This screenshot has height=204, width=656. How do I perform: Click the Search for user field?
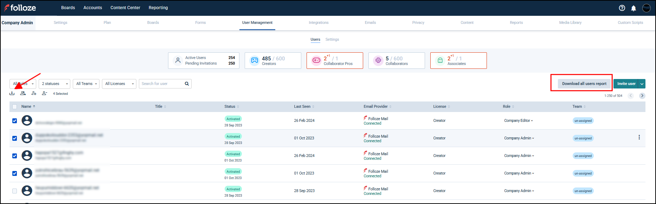pos(162,84)
